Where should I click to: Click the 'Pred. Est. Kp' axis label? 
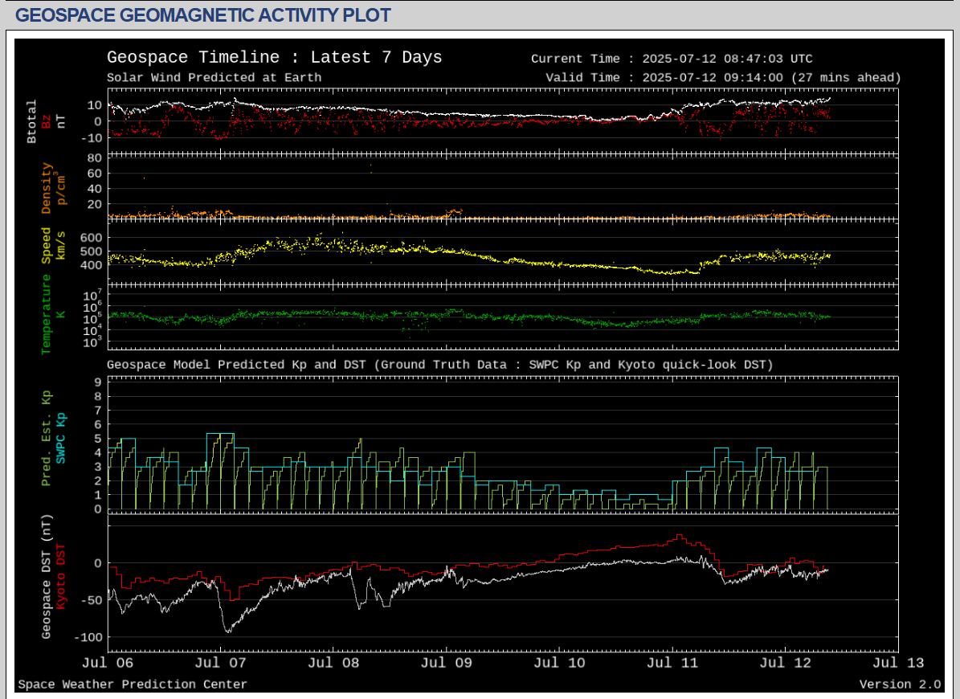pyautogui.click(x=47, y=438)
